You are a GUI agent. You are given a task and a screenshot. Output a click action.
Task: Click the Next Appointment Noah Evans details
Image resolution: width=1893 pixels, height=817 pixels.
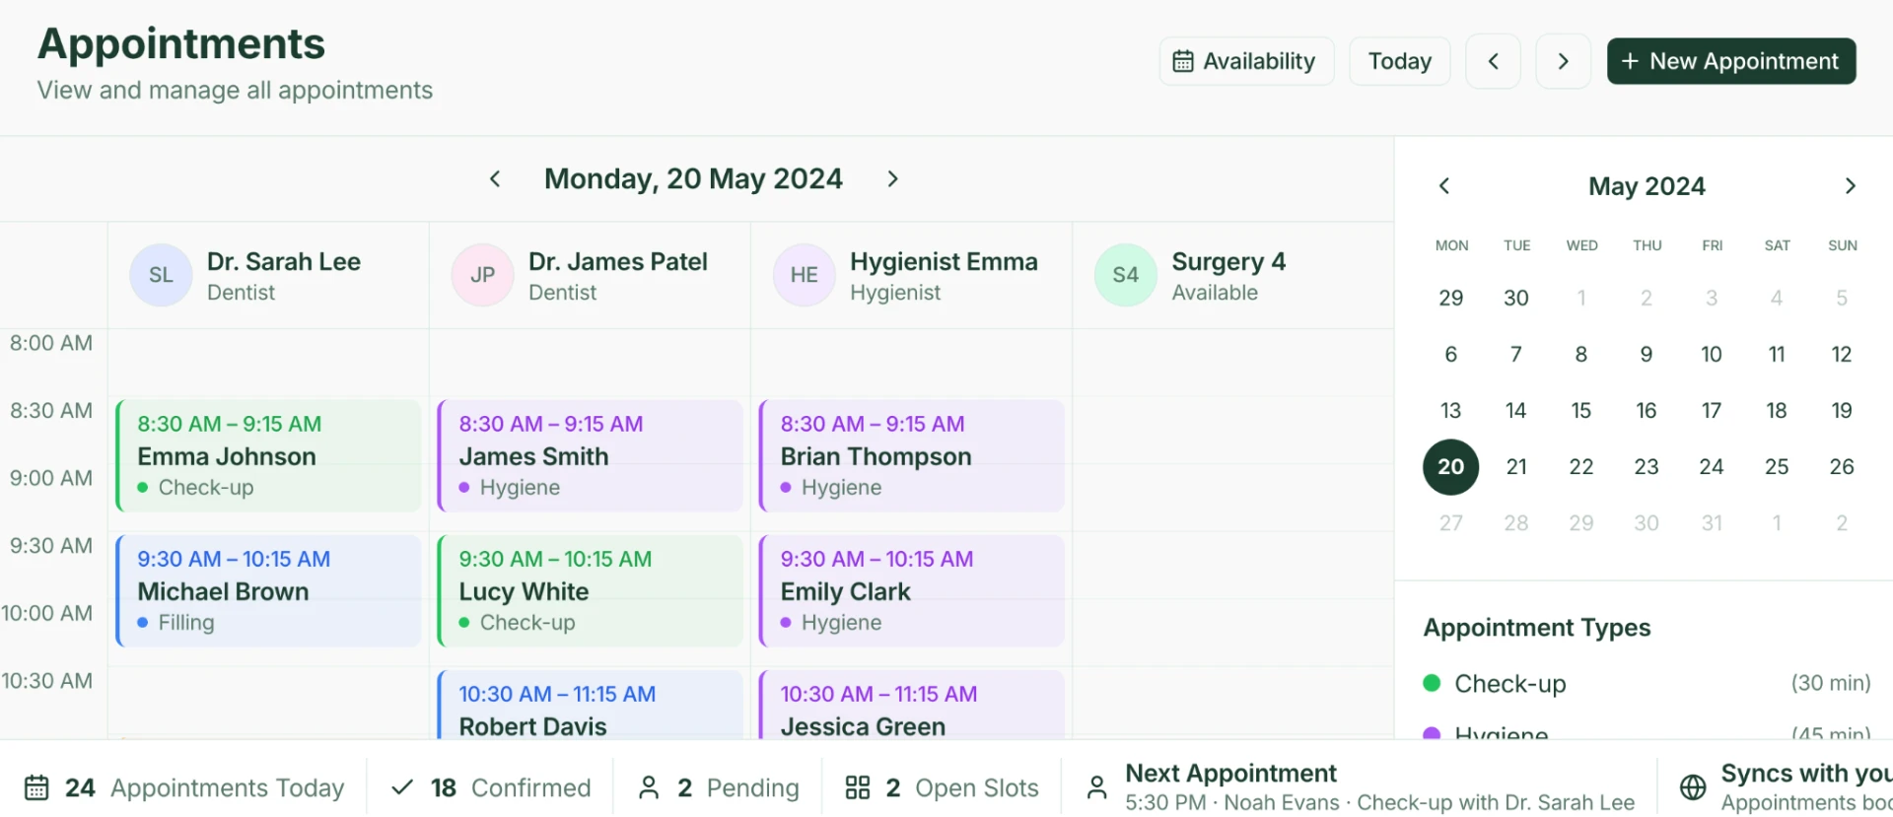pyautogui.click(x=1380, y=803)
